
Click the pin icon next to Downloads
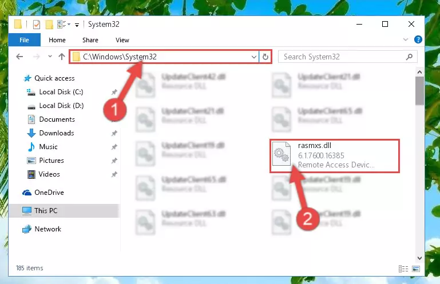point(114,133)
